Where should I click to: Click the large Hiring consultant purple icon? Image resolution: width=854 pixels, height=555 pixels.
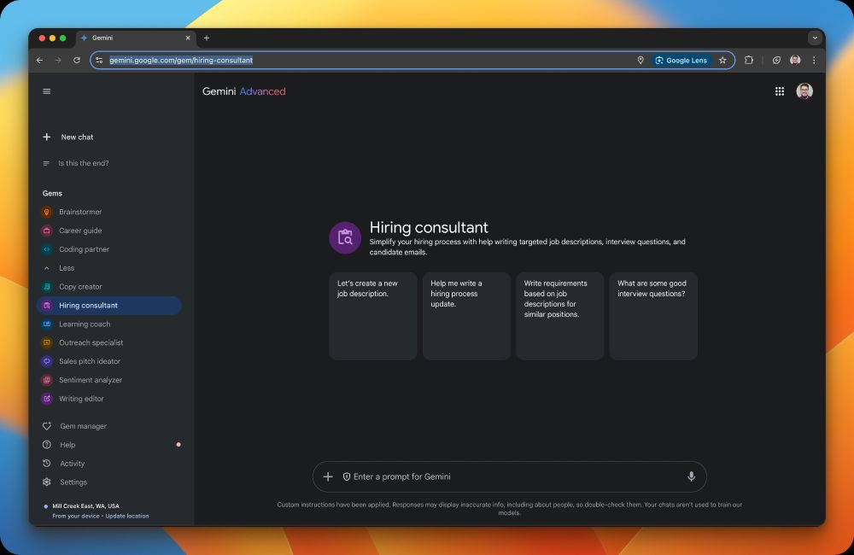tap(345, 237)
